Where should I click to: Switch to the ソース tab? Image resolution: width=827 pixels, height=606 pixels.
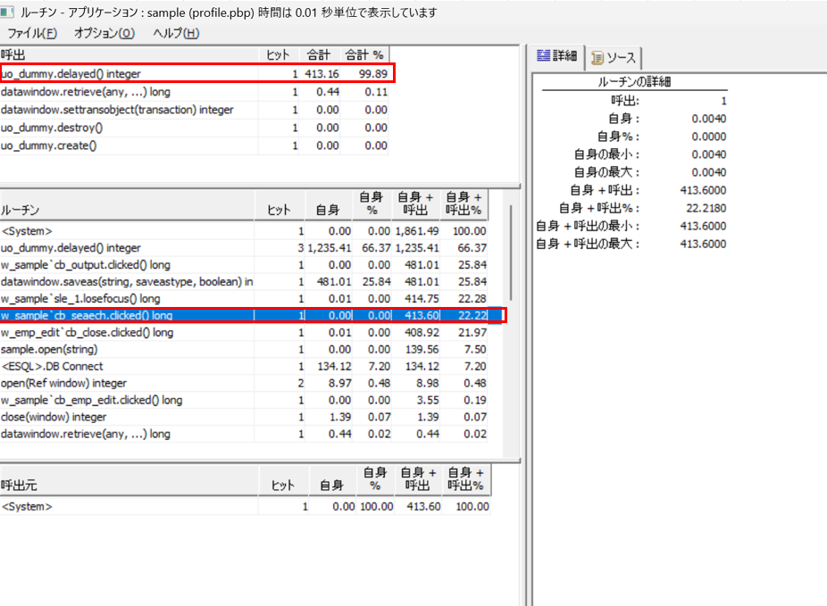[x=614, y=57]
